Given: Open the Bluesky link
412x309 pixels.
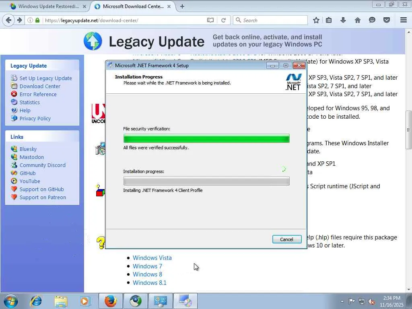Looking at the screenshot, I should pyautogui.click(x=28, y=149).
